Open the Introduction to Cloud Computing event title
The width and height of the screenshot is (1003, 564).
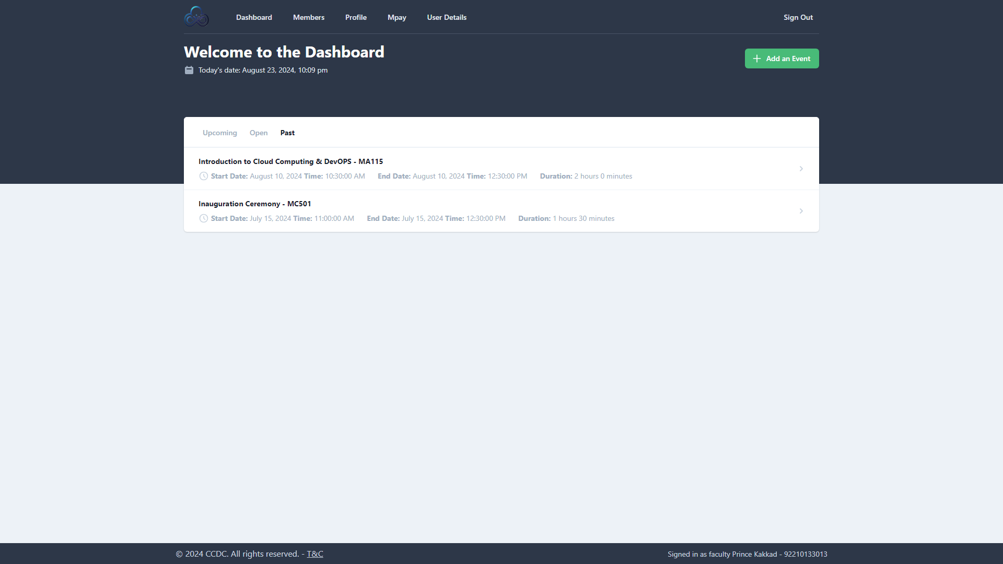click(290, 161)
